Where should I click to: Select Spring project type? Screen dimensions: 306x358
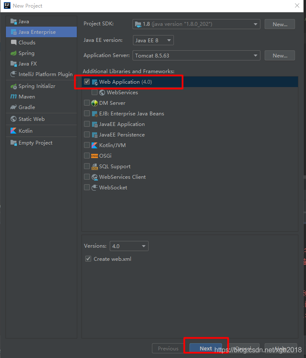[x=41, y=53]
